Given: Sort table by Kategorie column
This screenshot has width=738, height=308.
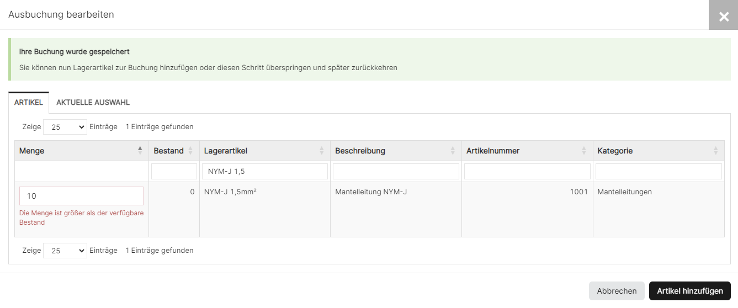Looking at the screenshot, I should pyautogui.click(x=658, y=151).
